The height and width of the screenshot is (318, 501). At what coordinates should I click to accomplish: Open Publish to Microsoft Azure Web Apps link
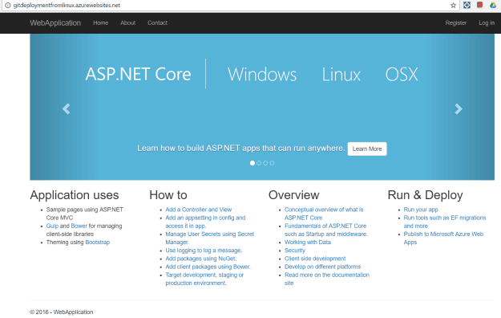click(443, 238)
